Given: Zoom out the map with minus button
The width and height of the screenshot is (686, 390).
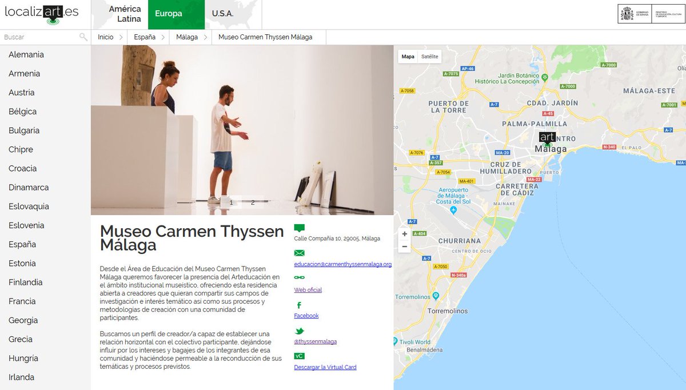Looking at the screenshot, I should pos(405,247).
